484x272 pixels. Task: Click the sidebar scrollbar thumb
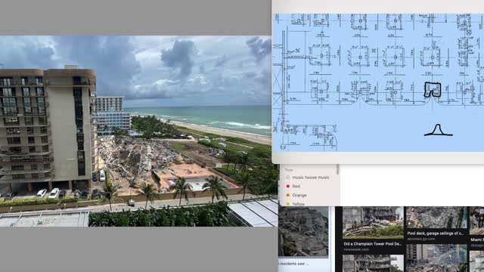(x=338, y=169)
